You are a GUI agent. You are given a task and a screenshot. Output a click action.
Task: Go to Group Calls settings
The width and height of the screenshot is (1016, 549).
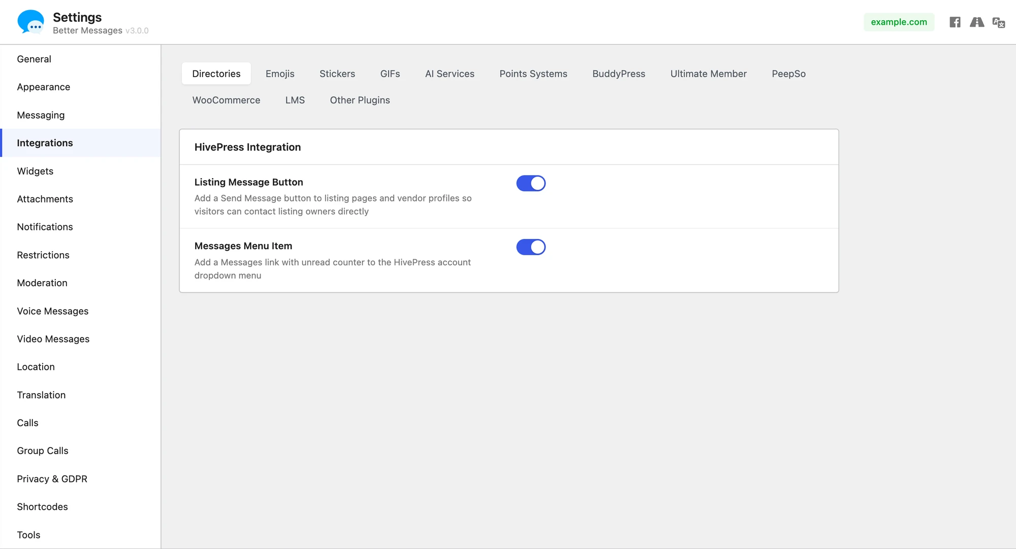click(80, 451)
